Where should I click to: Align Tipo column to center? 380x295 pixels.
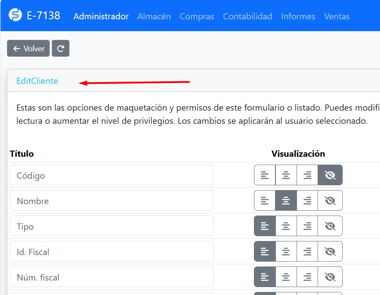coord(286,226)
